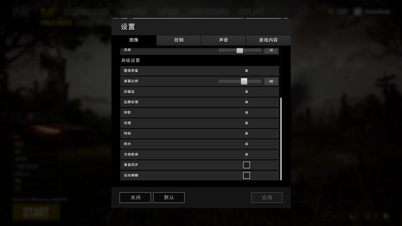Enable the 垂直同步 checkbox
402x226 pixels.
click(246, 165)
